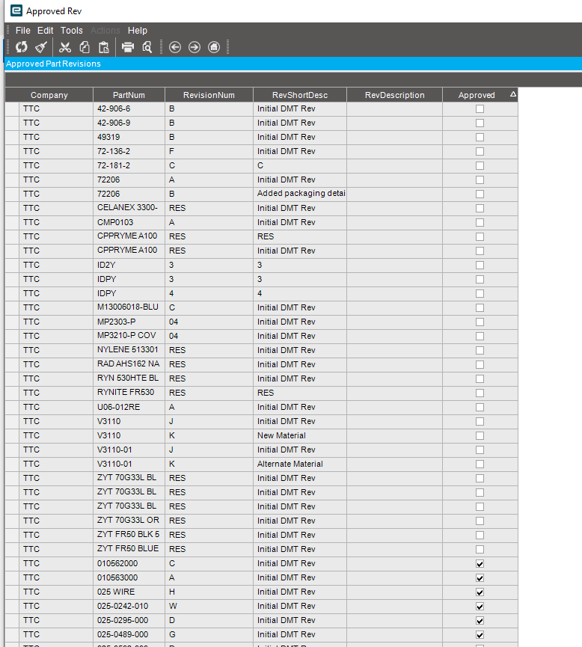Screen dimensions: 582x647
Task: Click the Approved Part Revisions panel title
Action: 53,64
